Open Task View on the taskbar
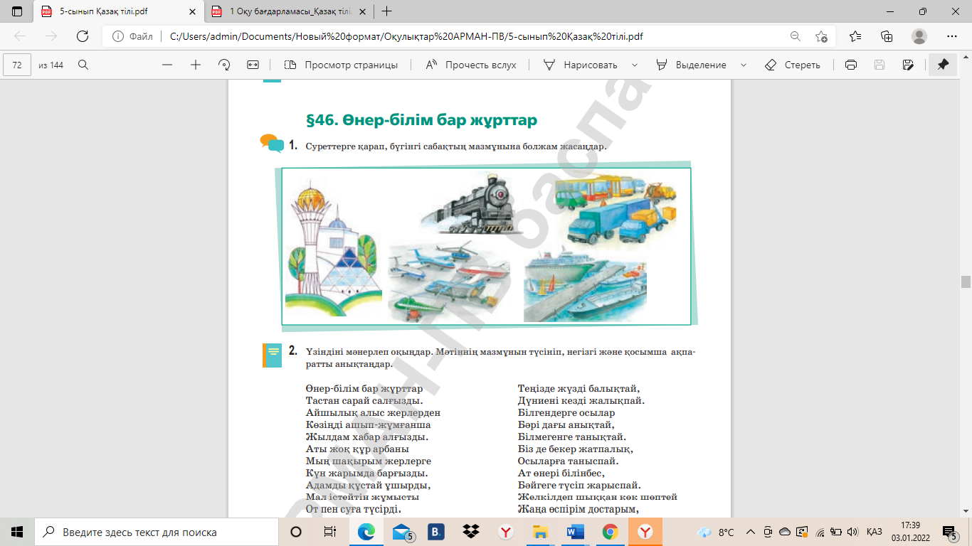This screenshot has width=972, height=546. [330, 532]
